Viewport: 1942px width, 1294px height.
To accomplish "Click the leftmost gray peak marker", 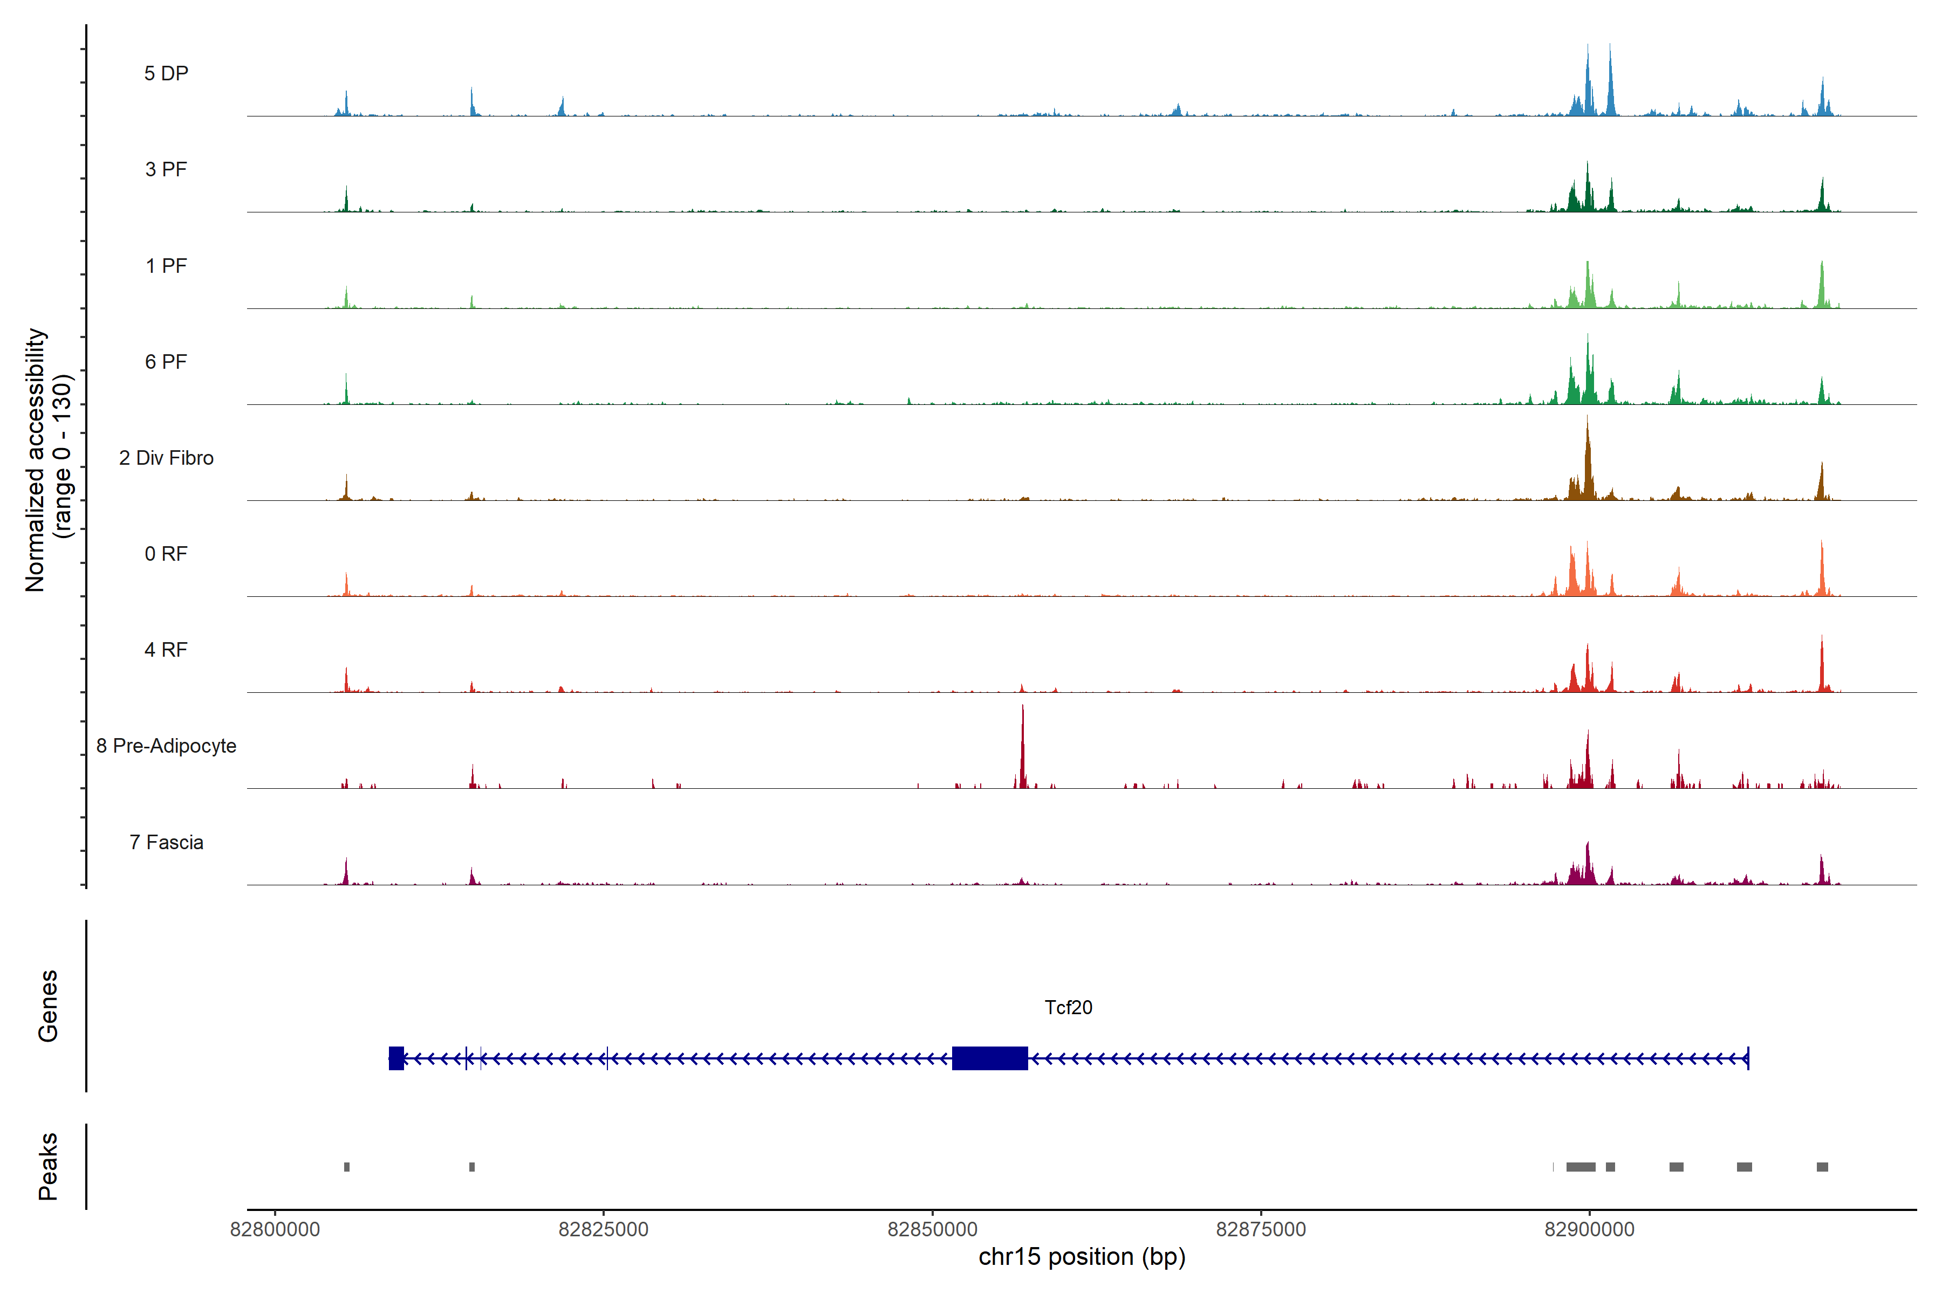I will click(347, 1167).
